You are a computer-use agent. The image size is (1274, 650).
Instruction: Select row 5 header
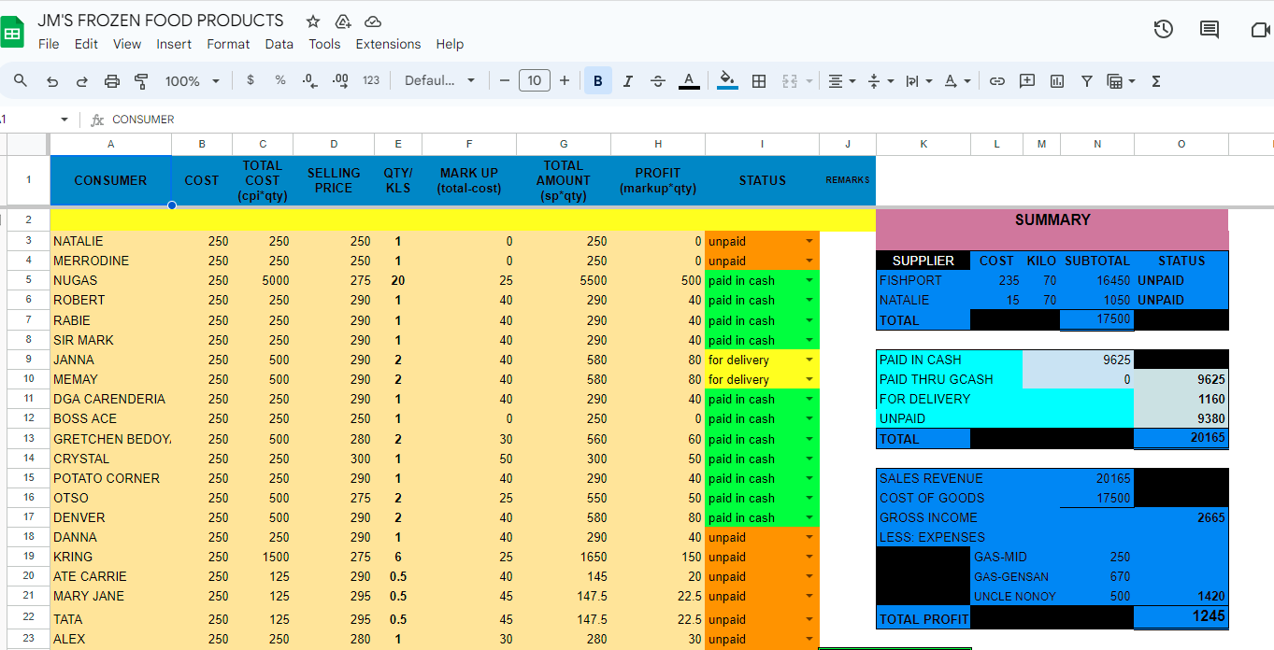click(28, 280)
